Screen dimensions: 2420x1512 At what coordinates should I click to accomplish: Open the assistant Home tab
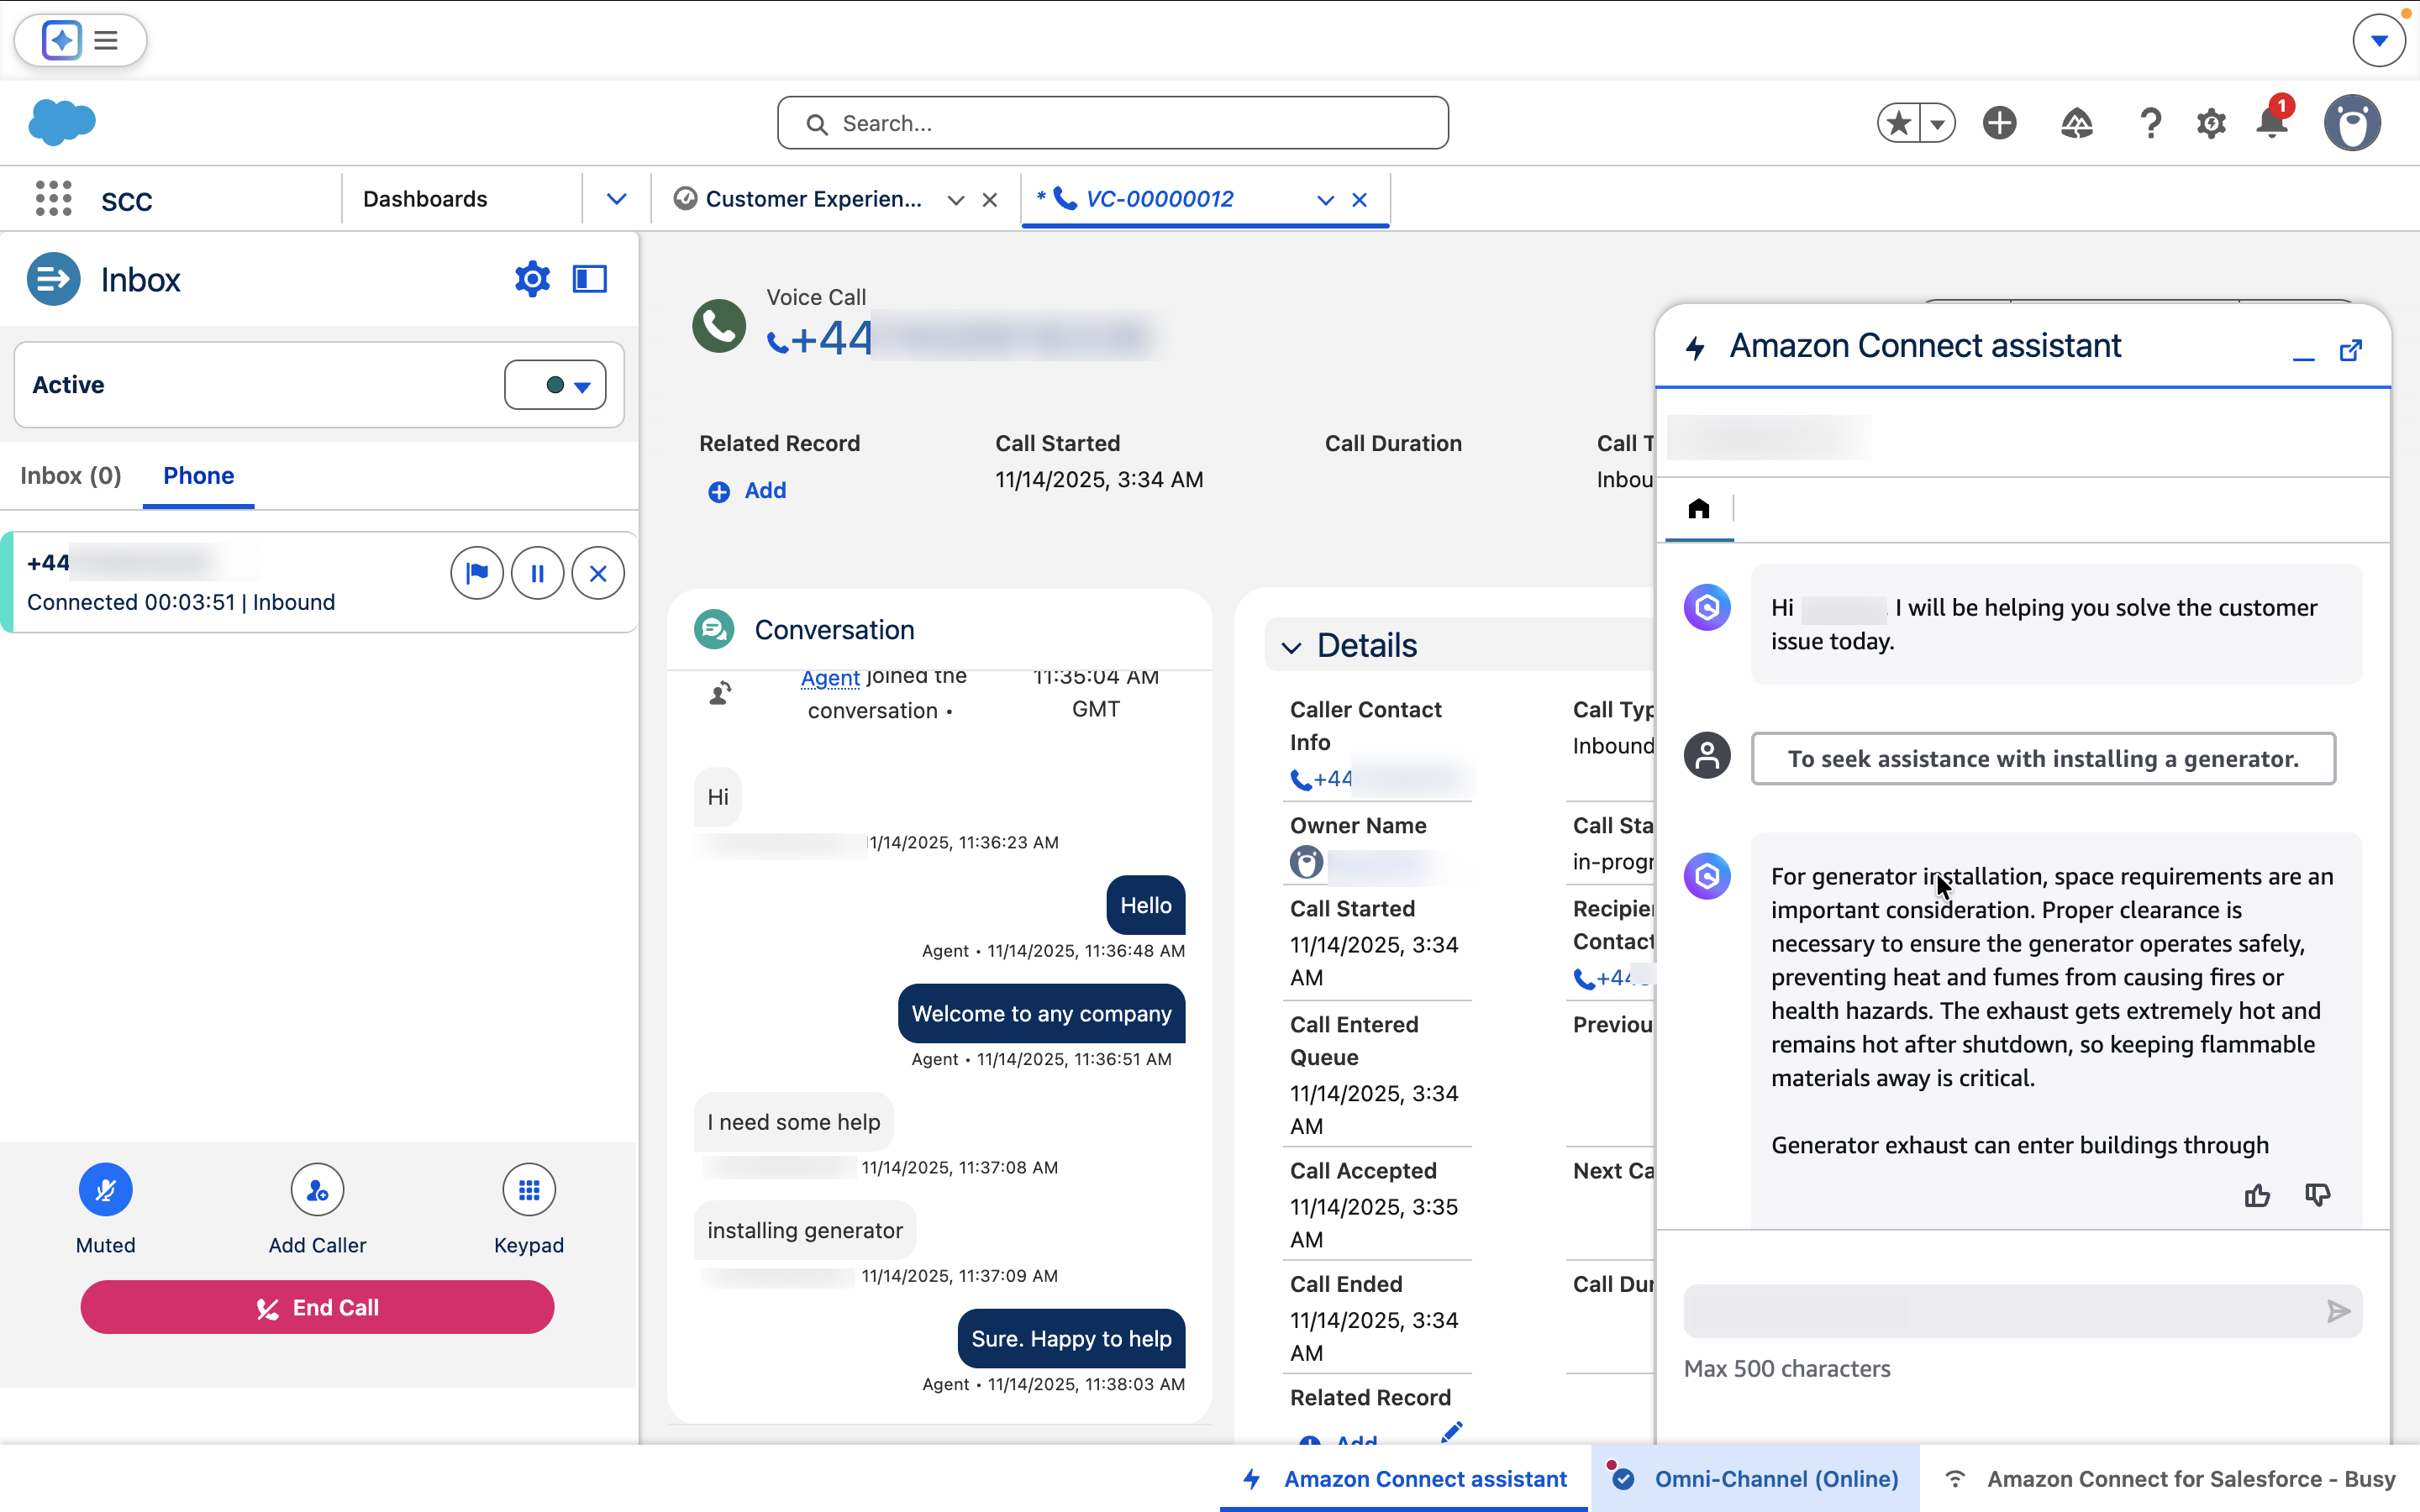pyautogui.click(x=1699, y=509)
